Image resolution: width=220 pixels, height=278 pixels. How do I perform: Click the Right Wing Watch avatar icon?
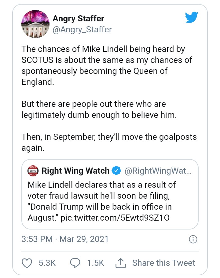(32, 171)
